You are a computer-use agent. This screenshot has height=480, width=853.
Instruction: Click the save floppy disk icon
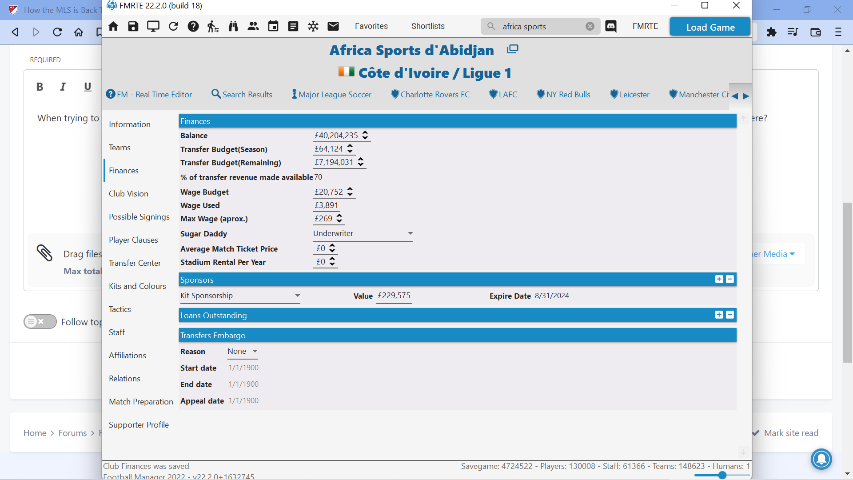click(x=133, y=26)
